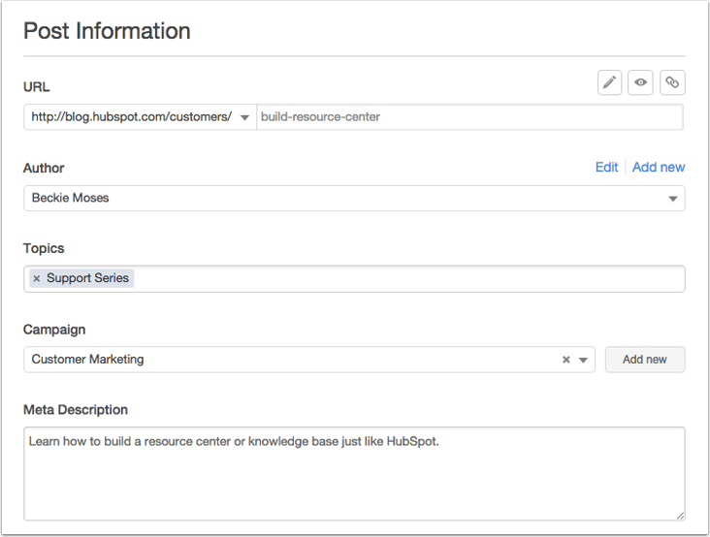This screenshot has width=710, height=537.
Task: Select the Support Series tag text
Action: click(87, 278)
